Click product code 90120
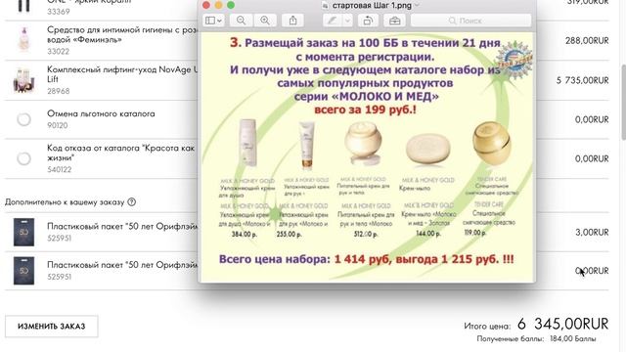The image size is (626, 352). point(58,125)
